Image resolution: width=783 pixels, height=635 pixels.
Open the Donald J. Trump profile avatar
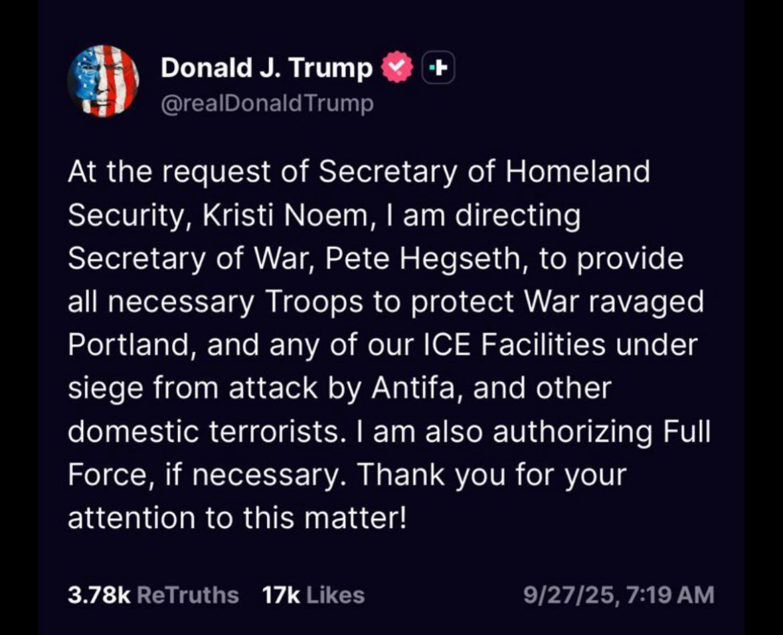pyautogui.click(x=103, y=81)
